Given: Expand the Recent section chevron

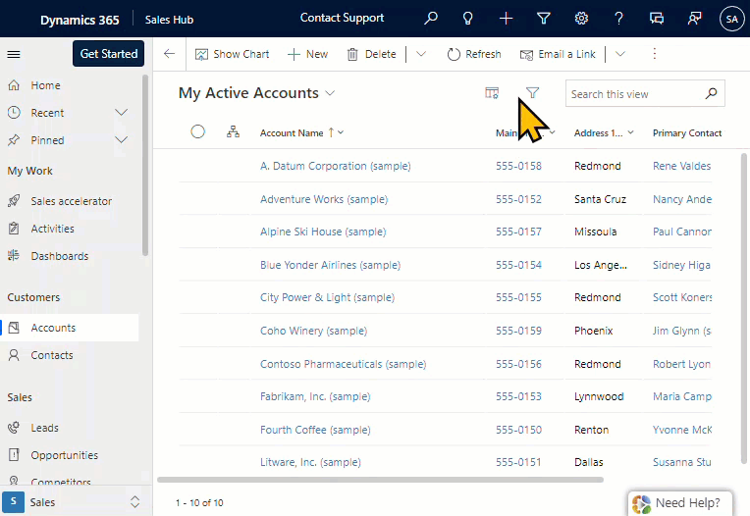Looking at the screenshot, I should coord(122,113).
